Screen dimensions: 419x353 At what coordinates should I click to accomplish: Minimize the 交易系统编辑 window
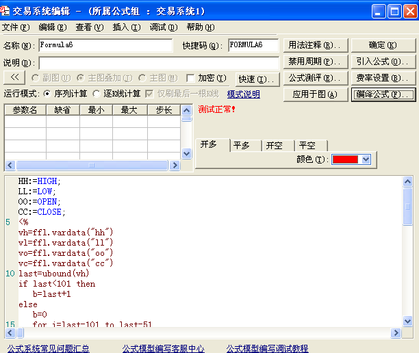pyautogui.click(x=379, y=11)
